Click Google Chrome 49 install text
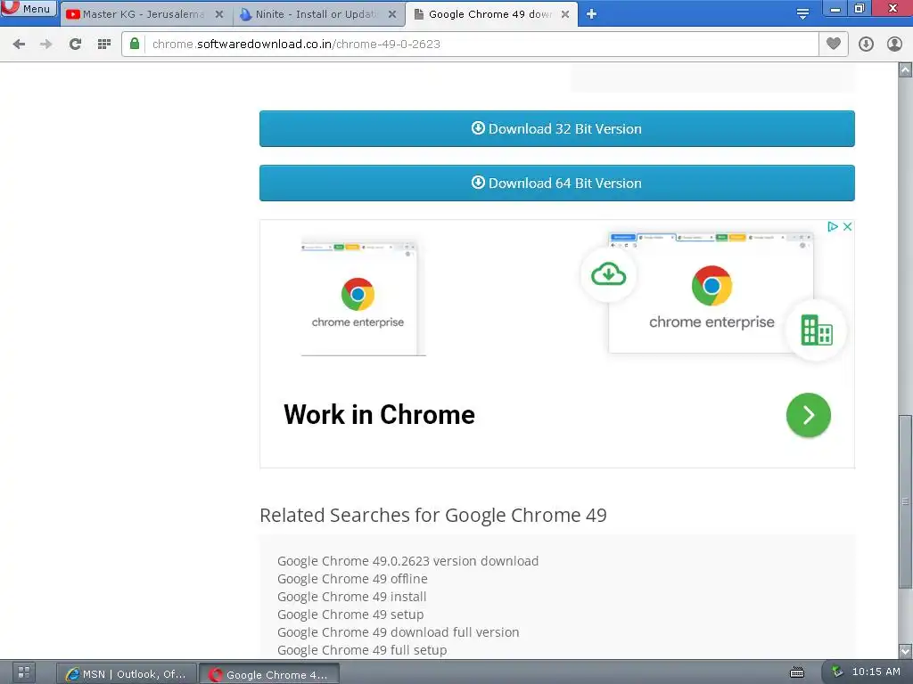The image size is (913, 684). 351,597
